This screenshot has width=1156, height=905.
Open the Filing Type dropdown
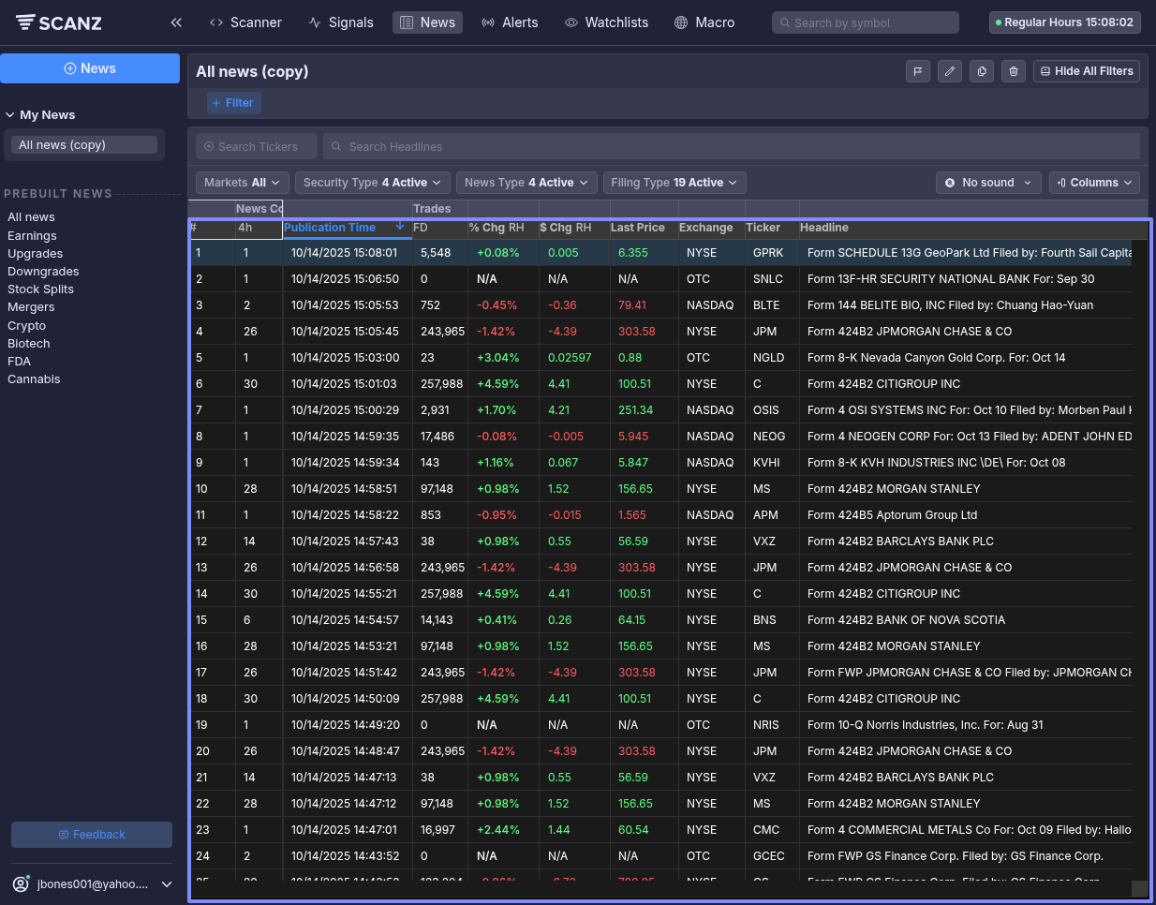click(x=674, y=183)
